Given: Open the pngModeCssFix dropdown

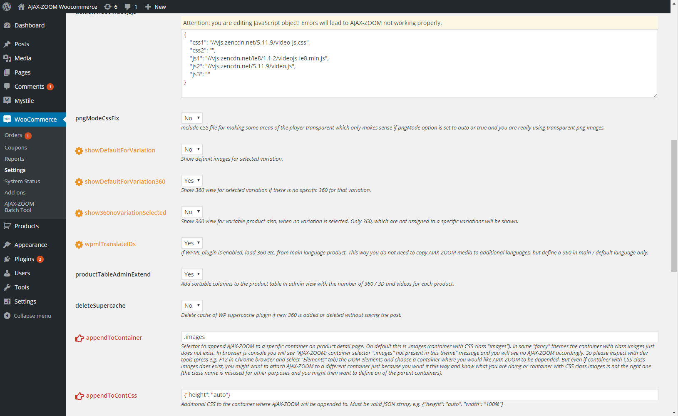Looking at the screenshot, I should 192,118.
